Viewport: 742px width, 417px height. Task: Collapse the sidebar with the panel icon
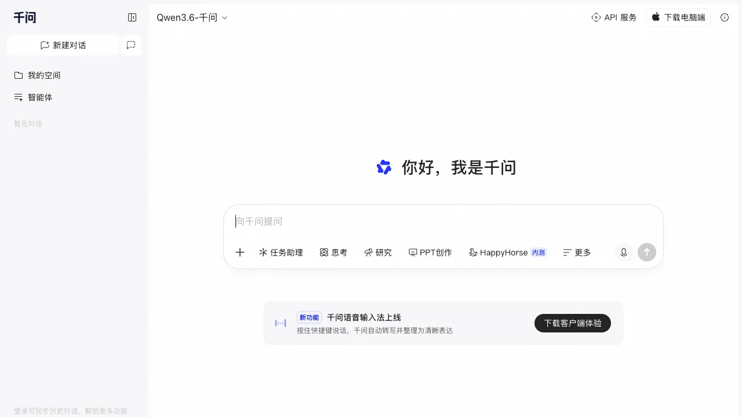[x=132, y=17]
